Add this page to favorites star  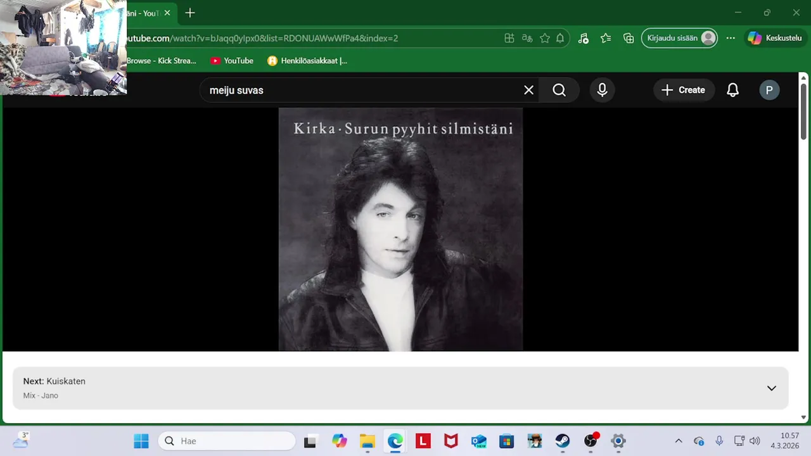545,38
